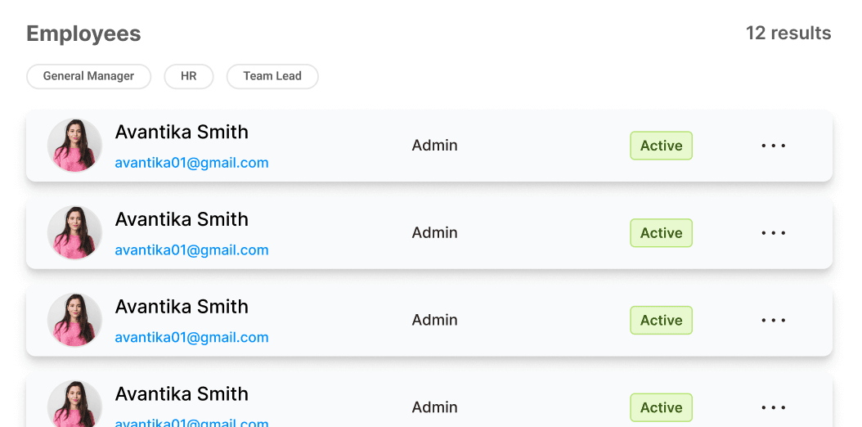Click the third row's profile photo
This screenshot has width=862, height=427.
tap(74, 321)
